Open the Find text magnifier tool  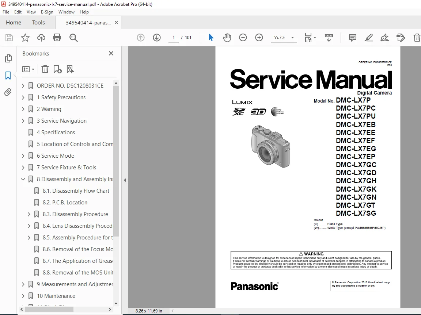pyautogui.click(x=73, y=38)
